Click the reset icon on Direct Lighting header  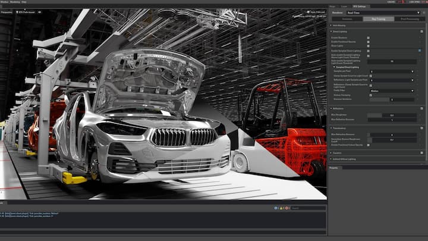click(421, 32)
